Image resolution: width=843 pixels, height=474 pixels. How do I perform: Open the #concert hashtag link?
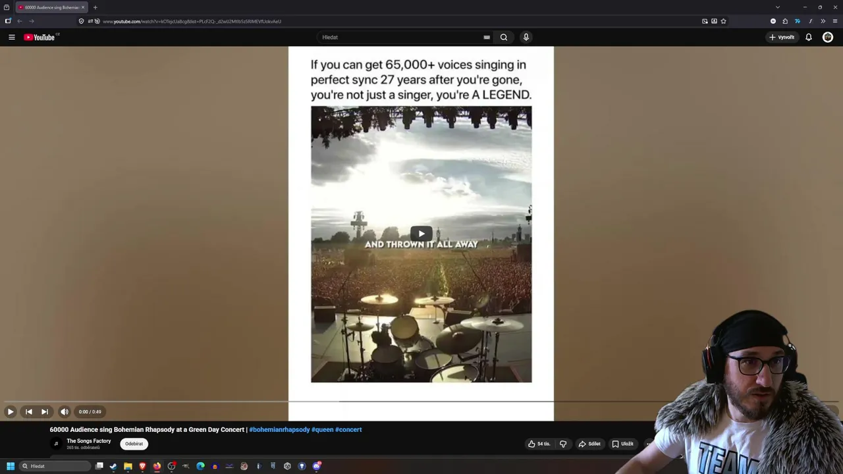348,429
